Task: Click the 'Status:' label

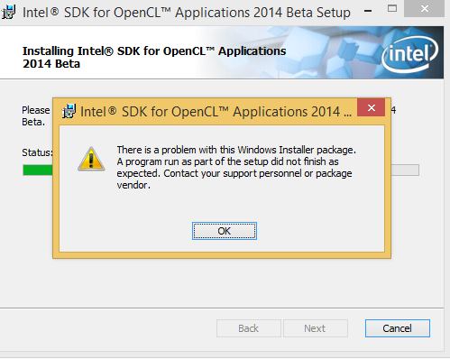Action: pos(37,152)
